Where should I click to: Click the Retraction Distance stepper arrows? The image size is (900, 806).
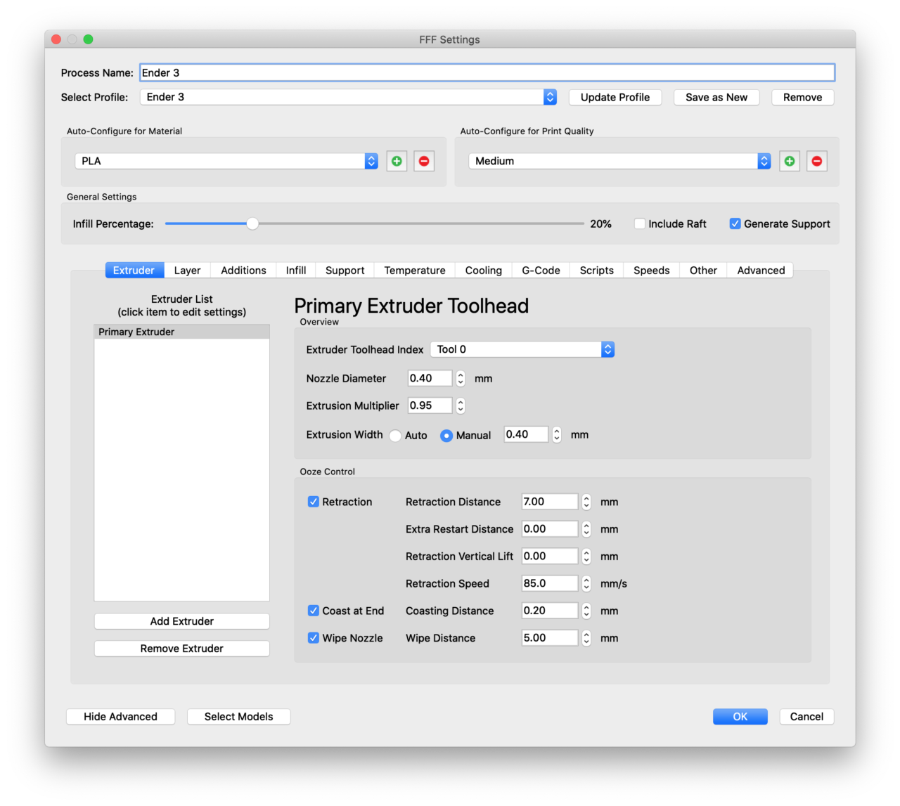(586, 502)
